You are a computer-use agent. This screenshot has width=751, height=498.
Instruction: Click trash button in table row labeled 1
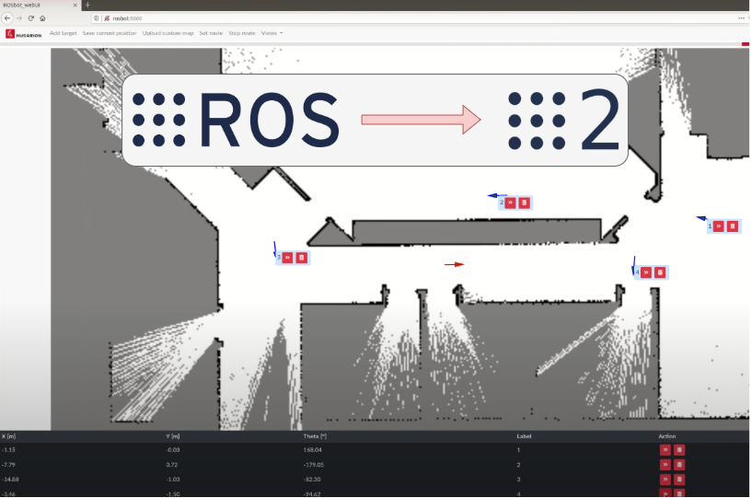(679, 449)
